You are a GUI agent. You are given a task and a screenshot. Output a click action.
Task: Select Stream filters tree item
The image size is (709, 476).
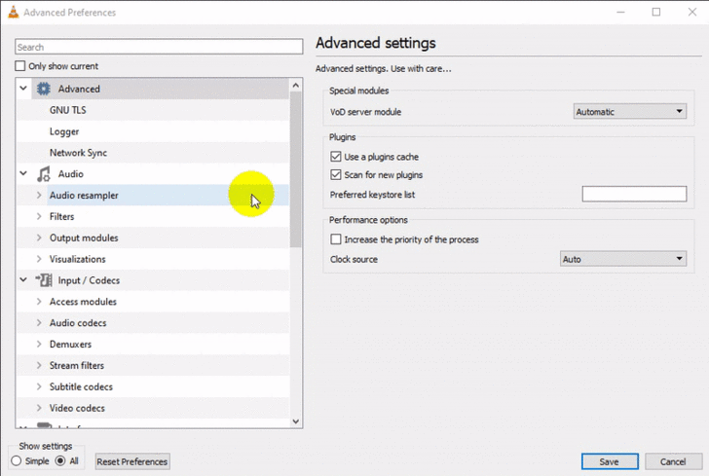click(x=77, y=365)
